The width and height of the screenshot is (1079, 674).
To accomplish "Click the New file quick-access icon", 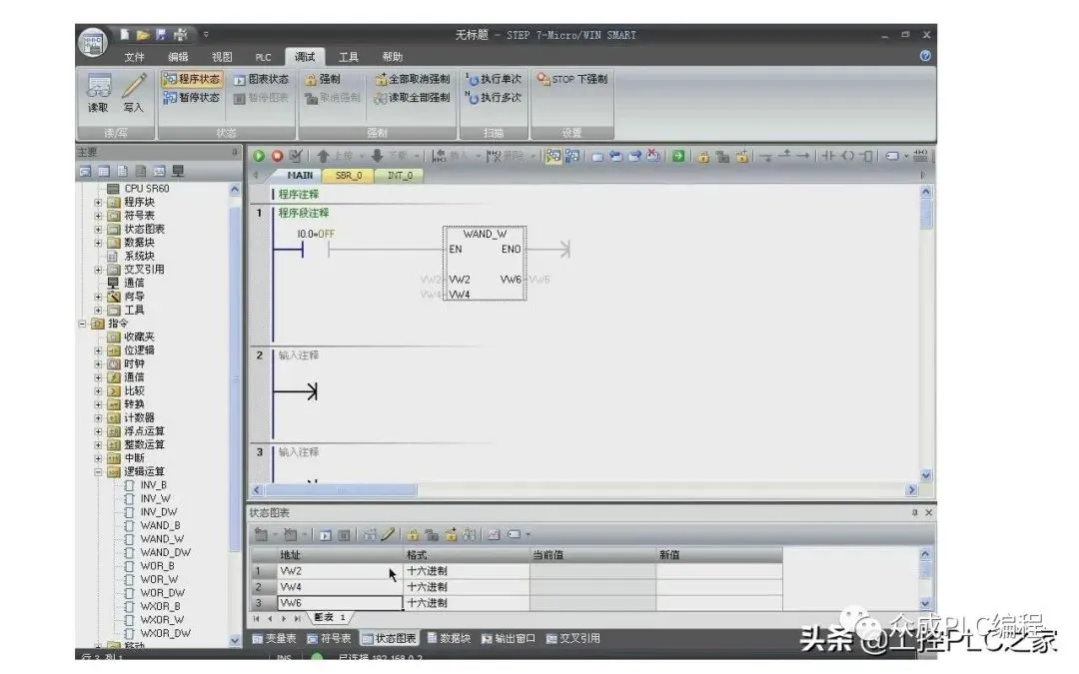I will [125, 34].
